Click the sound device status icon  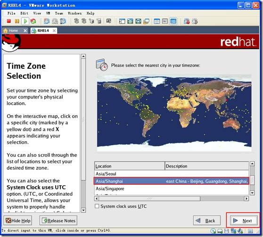(240, 231)
